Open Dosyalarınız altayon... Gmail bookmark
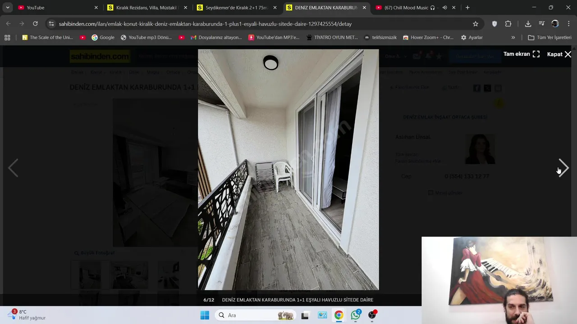Viewport: 577px width, 324px height. tap(216, 37)
